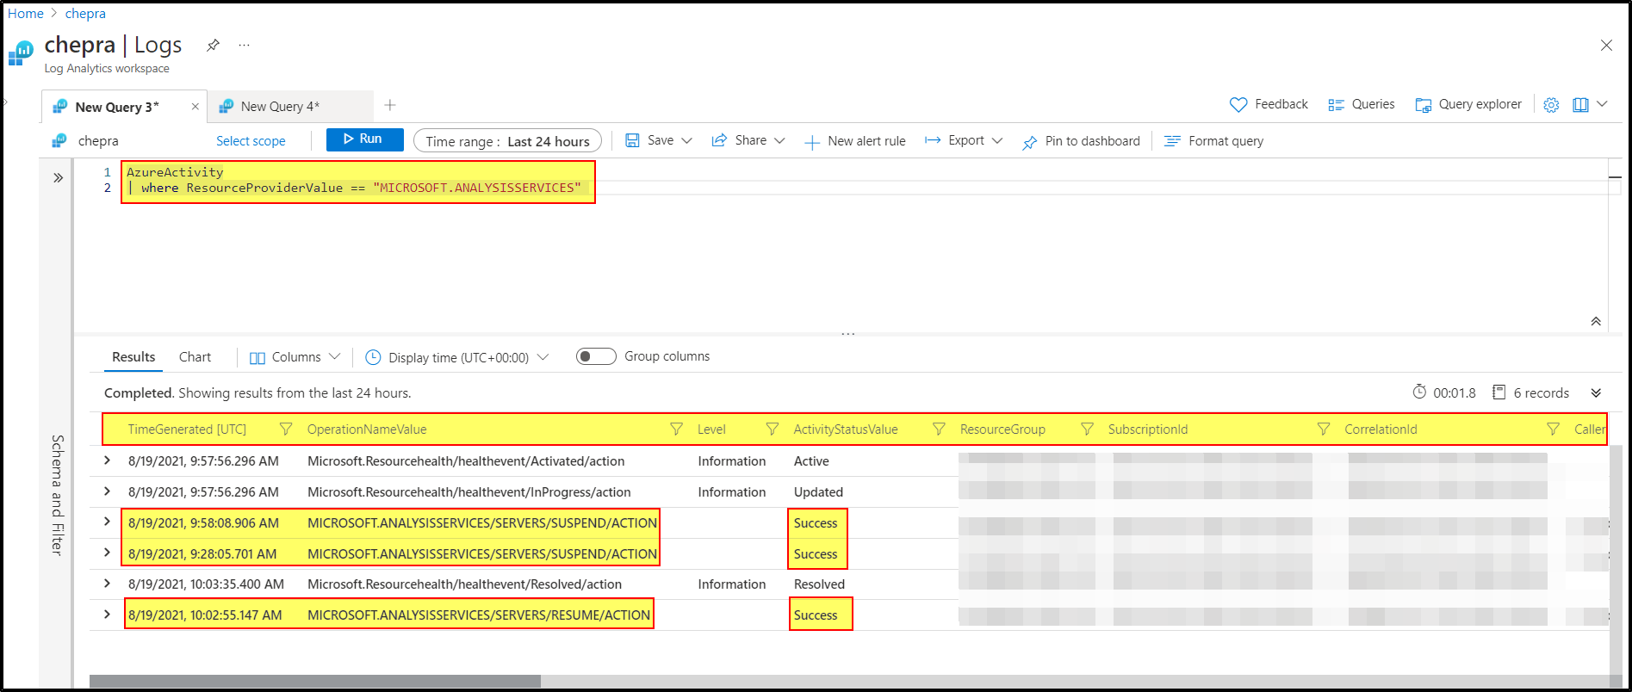This screenshot has width=1632, height=692.
Task: Collapse the query editor with double chevron
Action: pyautogui.click(x=1596, y=321)
